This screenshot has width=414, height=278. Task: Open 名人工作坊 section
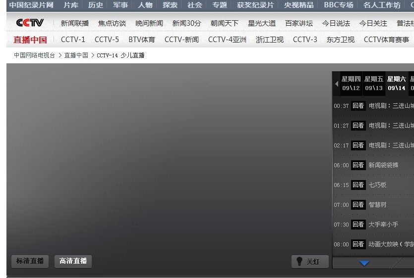pos(382,5)
